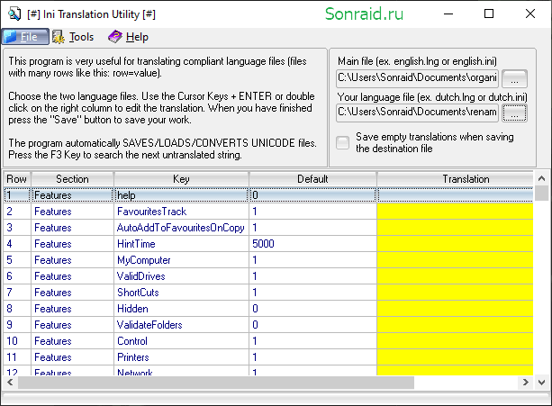This screenshot has width=552, height=406.
Task: Enable saving empty translations checkbox
Action: (342, 142)
